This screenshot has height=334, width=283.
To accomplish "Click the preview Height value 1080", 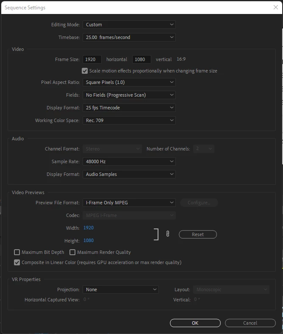I will coord(89,240).
